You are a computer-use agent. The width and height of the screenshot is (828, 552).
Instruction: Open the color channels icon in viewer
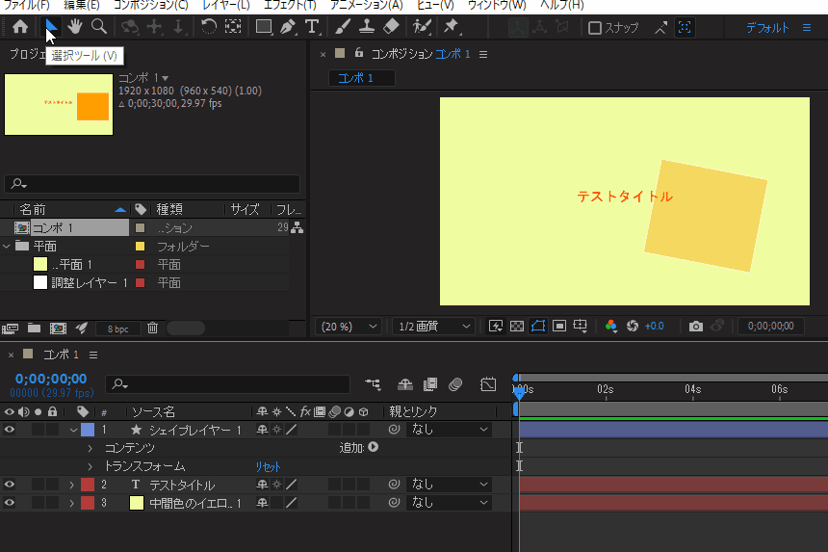tap(611, 327)
